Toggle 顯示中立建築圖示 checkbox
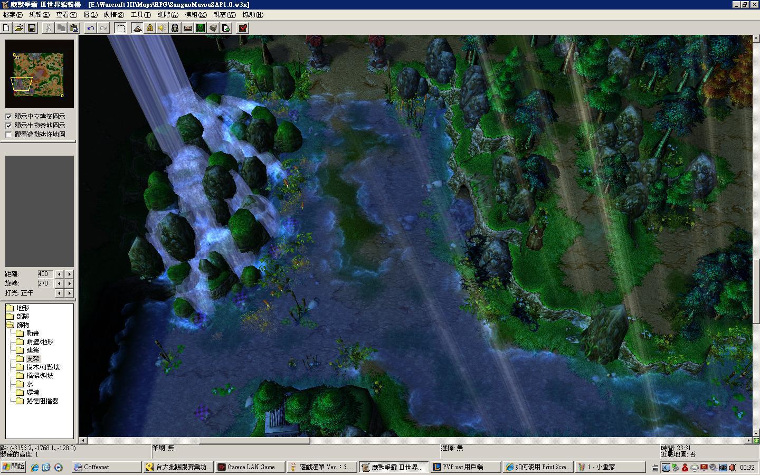Image resolution: width=760 pixels, height=475 pixels. click(8, 117)
